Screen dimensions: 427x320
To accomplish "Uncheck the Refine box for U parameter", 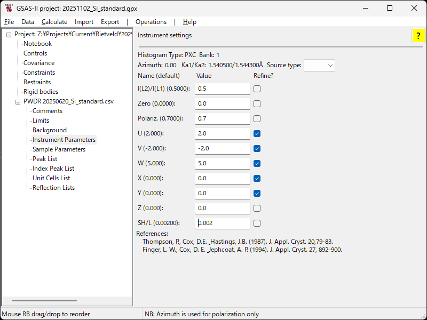I will click(257, 133).
